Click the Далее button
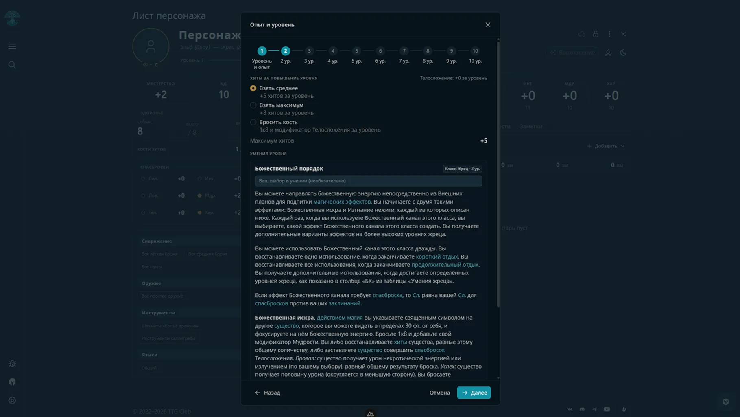This screenshot has width=740, height=417. [474, 393]
